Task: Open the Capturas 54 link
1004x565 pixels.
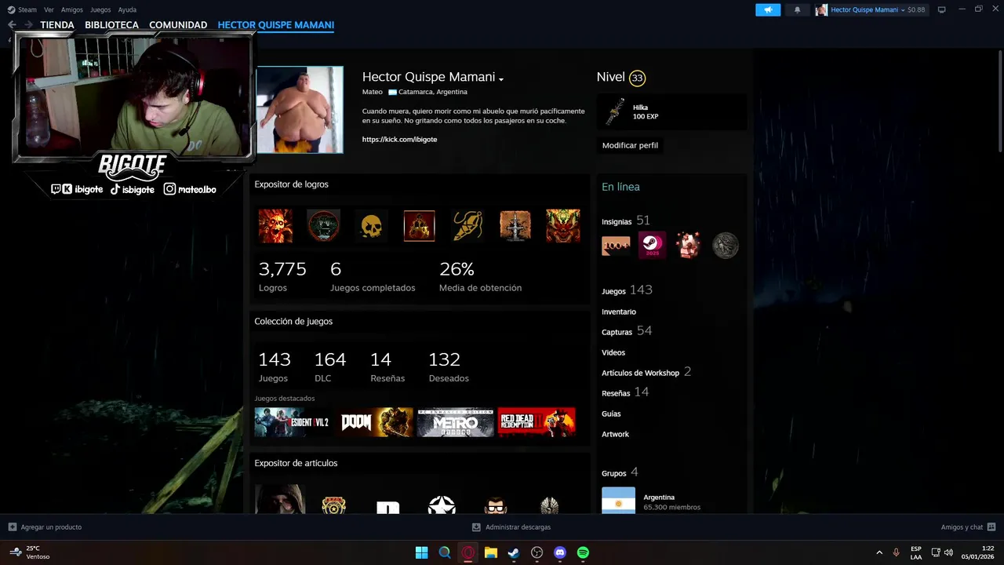Action: [x=627, y=331]
